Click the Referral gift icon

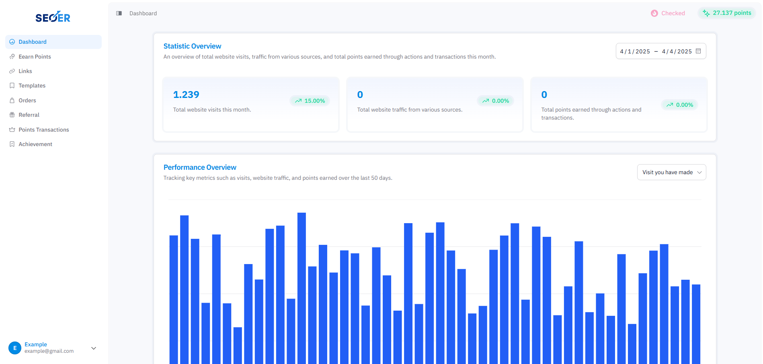click(12, 115)
